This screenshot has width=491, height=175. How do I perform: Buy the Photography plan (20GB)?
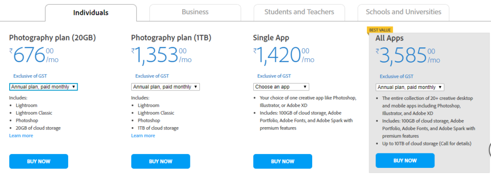pyautogui.click(x=38, y=161)
